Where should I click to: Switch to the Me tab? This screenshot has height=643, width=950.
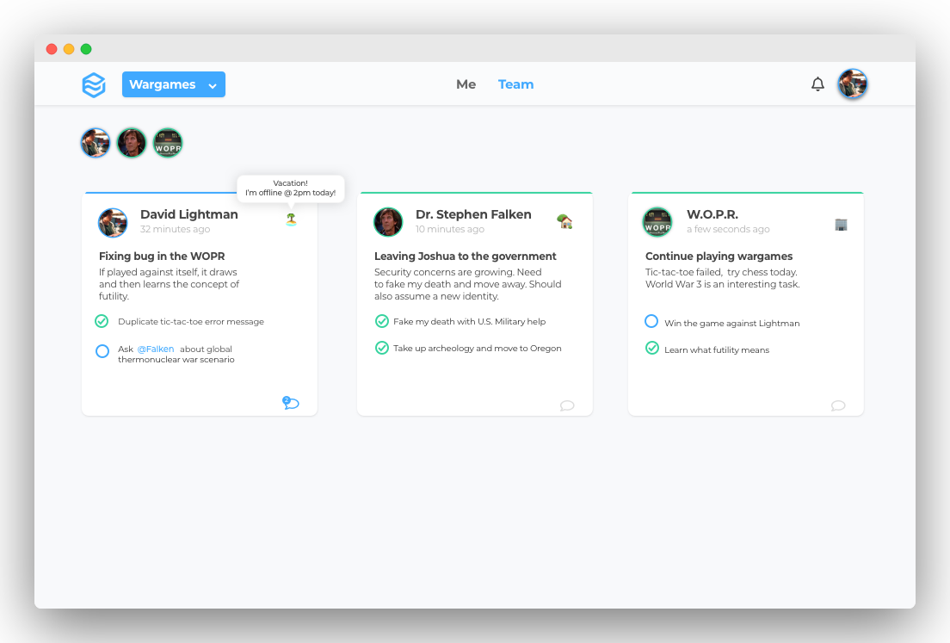click(466, 84)
